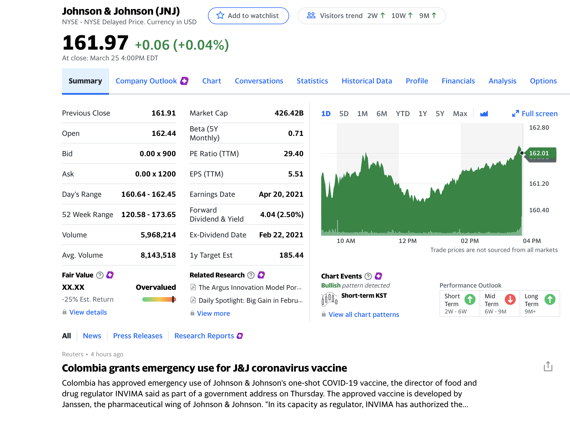Switch to the Historical Data tab
The height and width of the screenshot is (424, 570).
[367, 81]
